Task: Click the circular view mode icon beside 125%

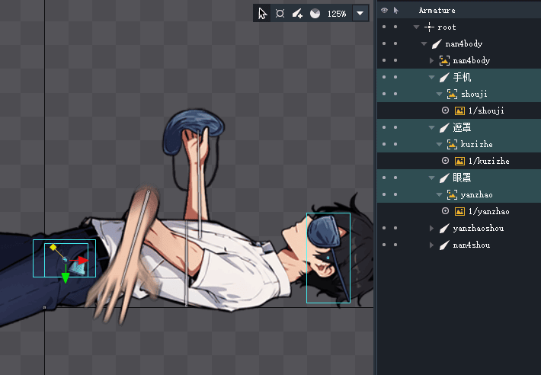Action: tap(315, 14)
